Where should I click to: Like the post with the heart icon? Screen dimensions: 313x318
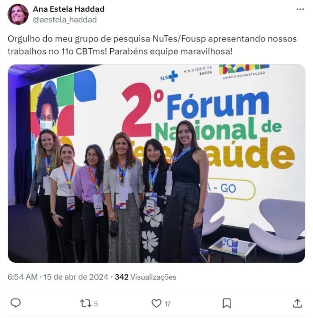click(x=156, y=303)
